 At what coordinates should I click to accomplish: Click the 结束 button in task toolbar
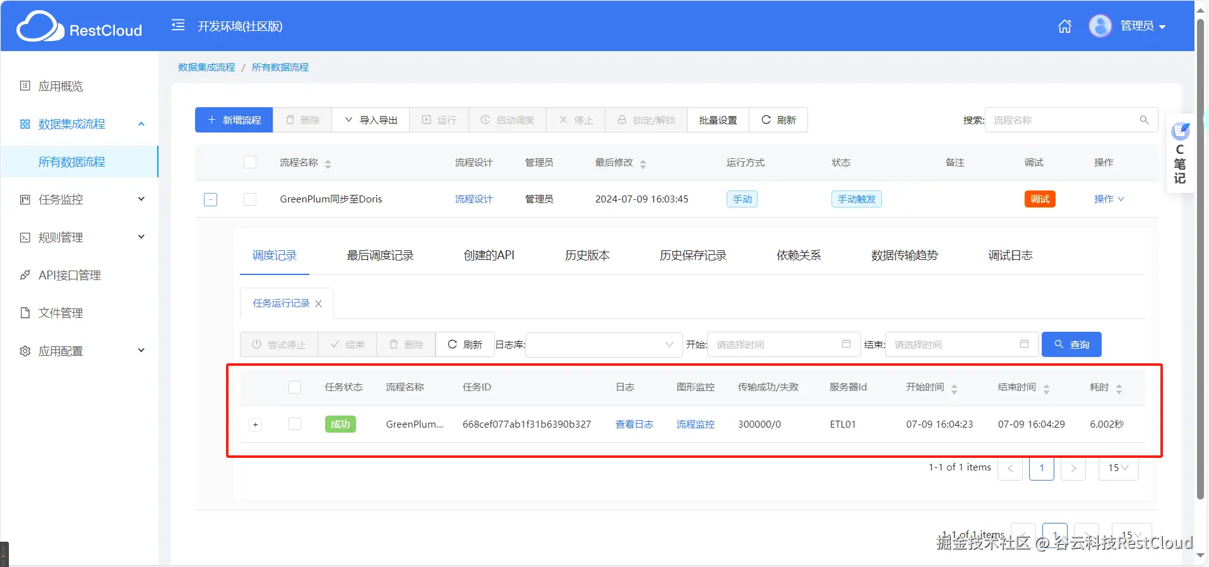click(347, 344)
